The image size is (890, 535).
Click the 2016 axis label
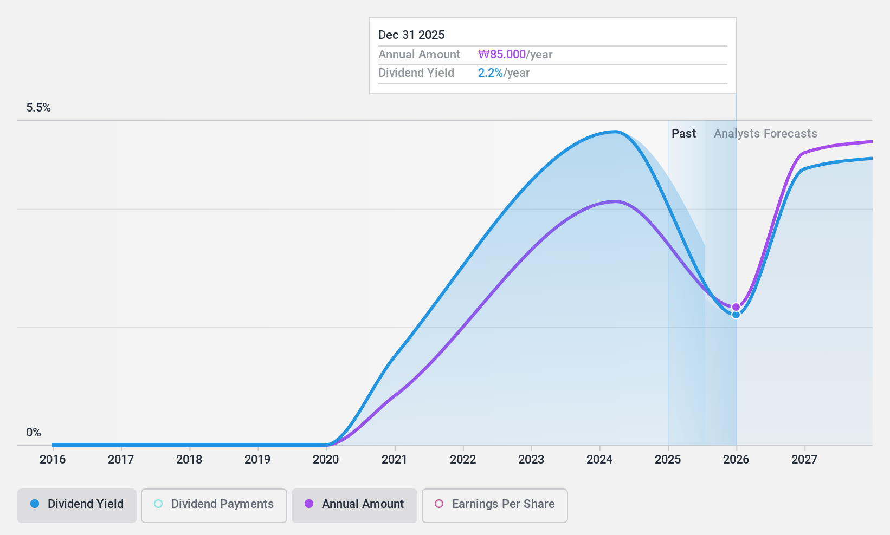[53, 460]
